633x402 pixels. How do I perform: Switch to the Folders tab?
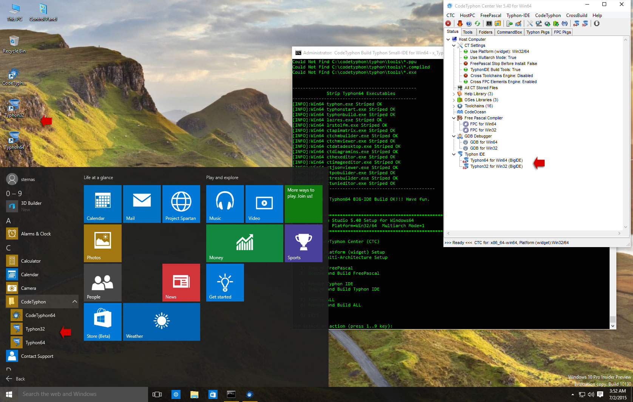click(x=485, y=32)
